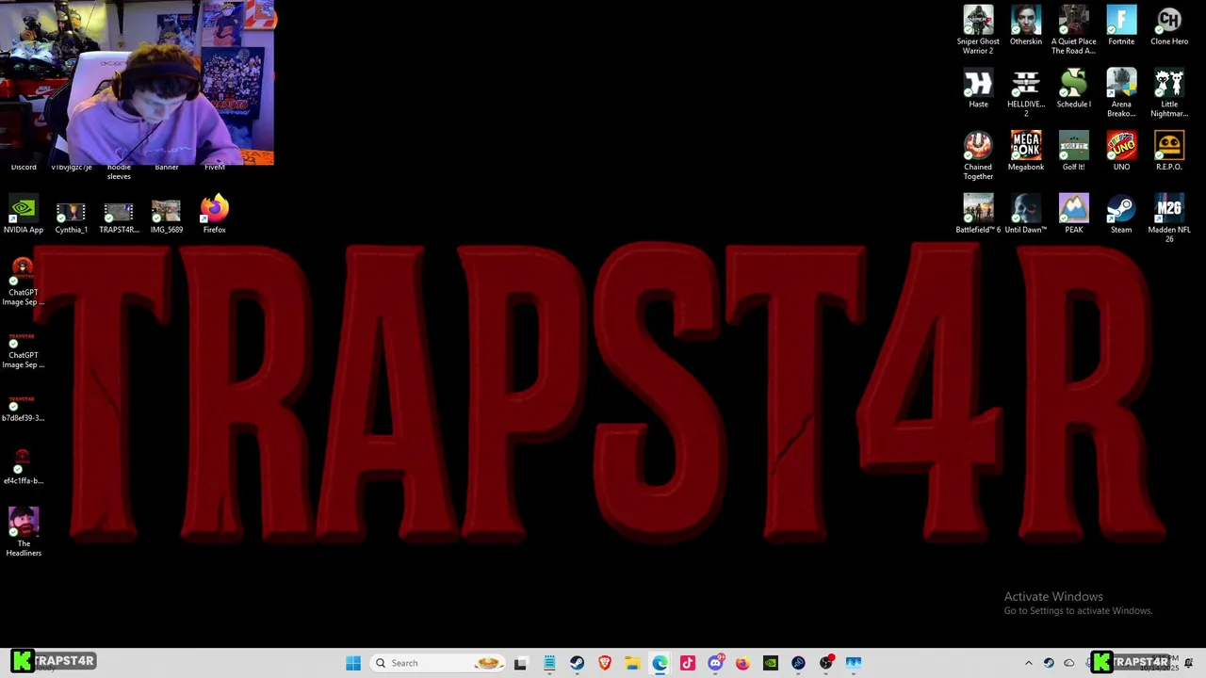This screenshot has height=678, width=1206.
Task: Click the Steam system tray icon
Action: click(1049, 663)
